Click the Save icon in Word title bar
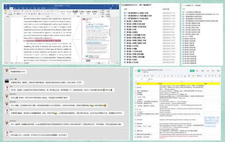Screen dimensions: 225x142 [x=6, y=6]
